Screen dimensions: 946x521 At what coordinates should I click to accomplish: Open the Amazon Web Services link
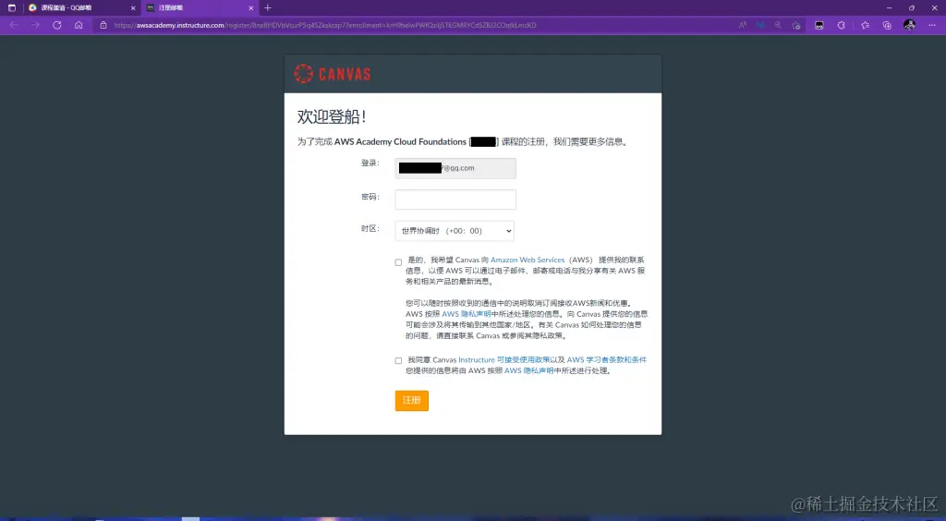pyautogui.click(x=528, y=260)
